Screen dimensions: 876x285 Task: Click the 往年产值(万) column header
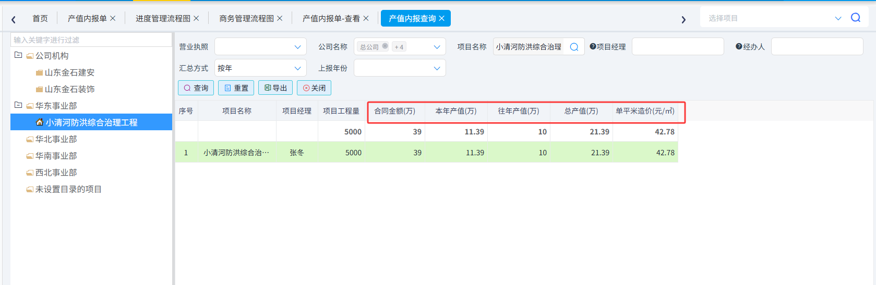tap(519, 111)
